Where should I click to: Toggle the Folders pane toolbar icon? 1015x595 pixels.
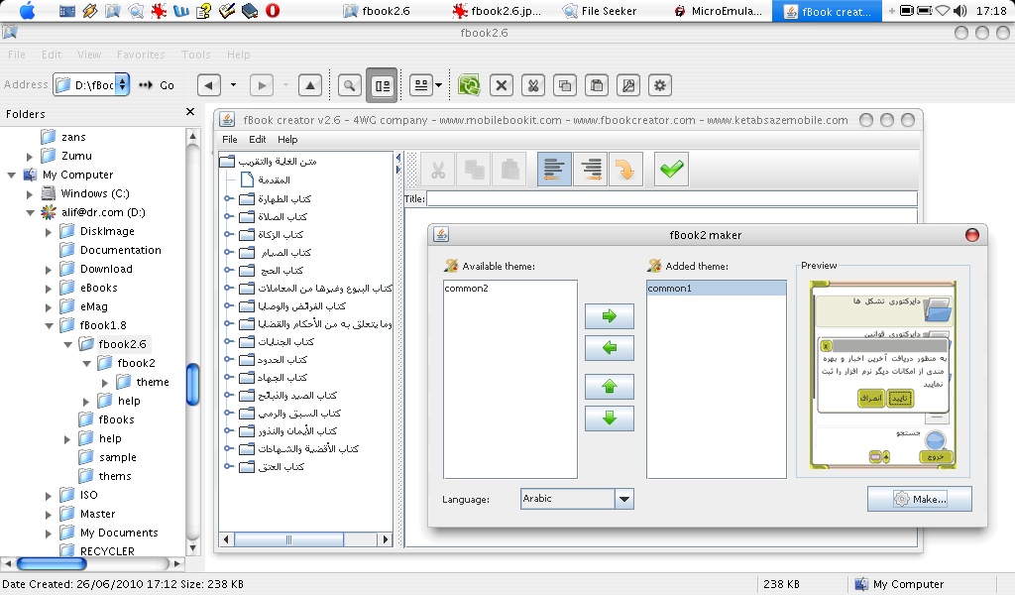(382, 85)
